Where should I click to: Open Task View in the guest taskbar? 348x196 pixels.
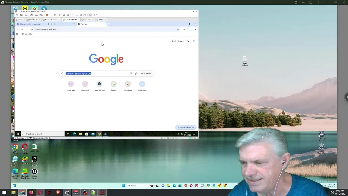[68, 134]
